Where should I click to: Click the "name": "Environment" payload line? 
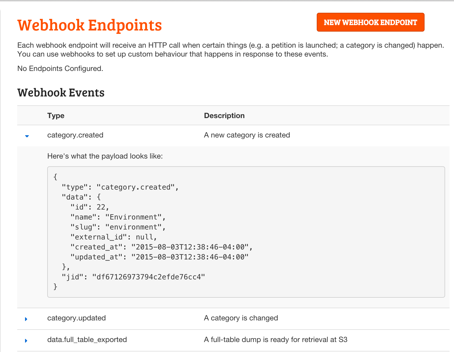118,217
